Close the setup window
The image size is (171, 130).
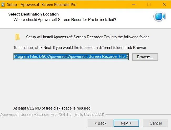pos(164,4)
